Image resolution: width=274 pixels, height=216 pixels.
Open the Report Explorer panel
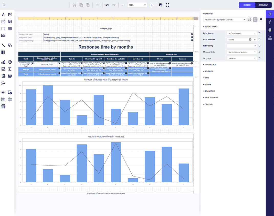tap(270, 38)
